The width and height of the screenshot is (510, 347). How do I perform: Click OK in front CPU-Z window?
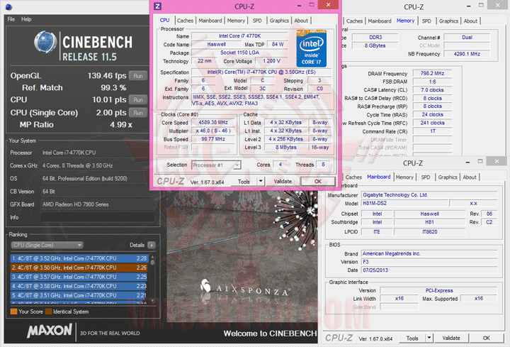click(318, 182)
